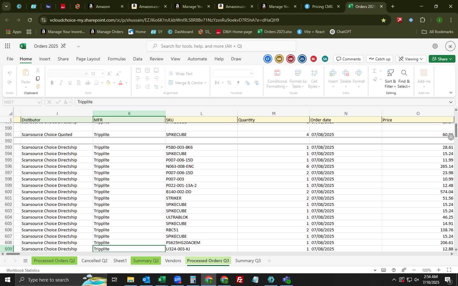Open the Office app launcher grid

[x=8, y=46]
